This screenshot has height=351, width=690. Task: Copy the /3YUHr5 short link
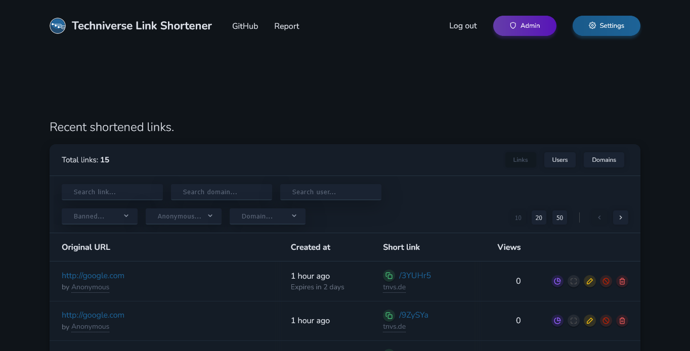pos(389,276)
